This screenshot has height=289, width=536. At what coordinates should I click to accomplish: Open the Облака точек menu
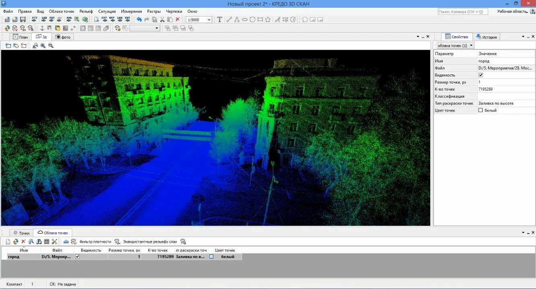click(62, 11)
